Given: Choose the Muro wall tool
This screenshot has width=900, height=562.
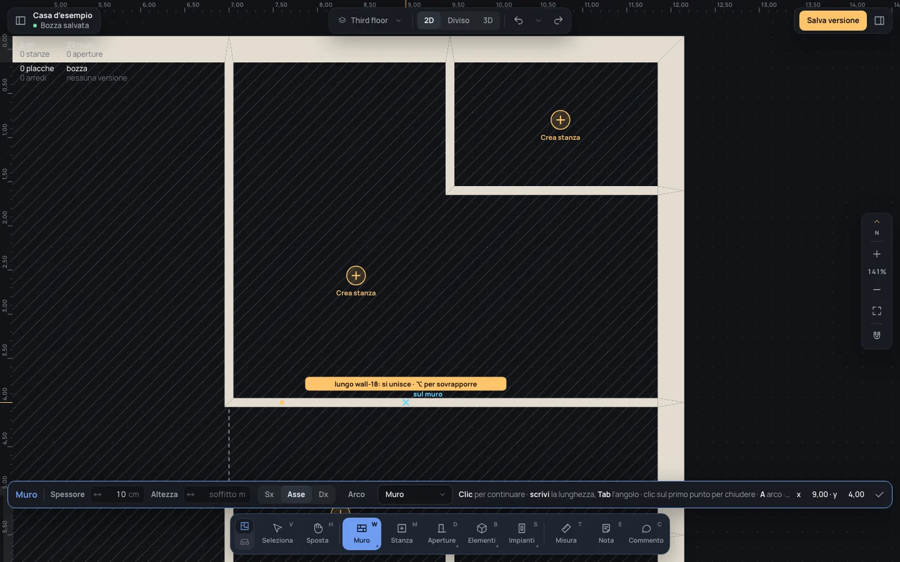Looking at the screenshot, I should coord(362,534).
